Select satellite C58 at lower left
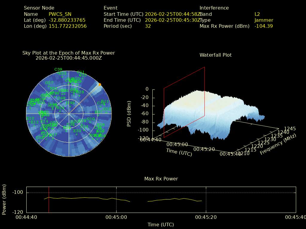The height and width of the screenshot is (229, 306). point(40,138)
